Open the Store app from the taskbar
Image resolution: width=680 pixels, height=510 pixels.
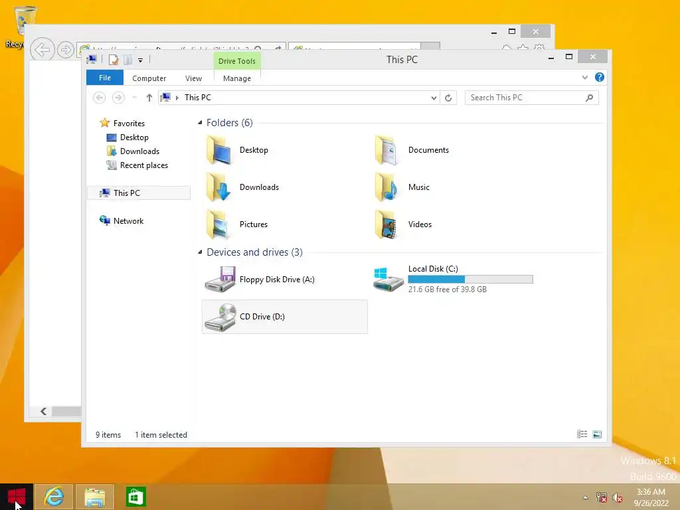[x=135, y=497]
